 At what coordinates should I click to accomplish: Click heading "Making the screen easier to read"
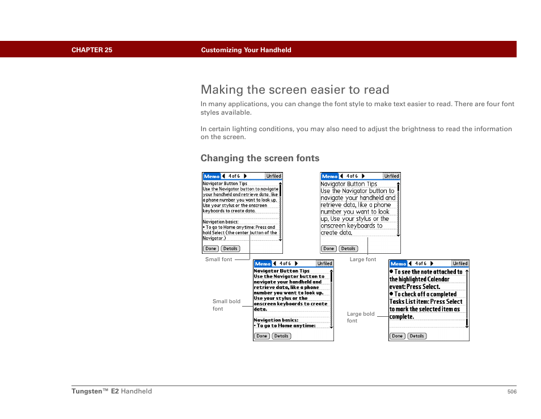pyautogui.click(x=295, y=90)
